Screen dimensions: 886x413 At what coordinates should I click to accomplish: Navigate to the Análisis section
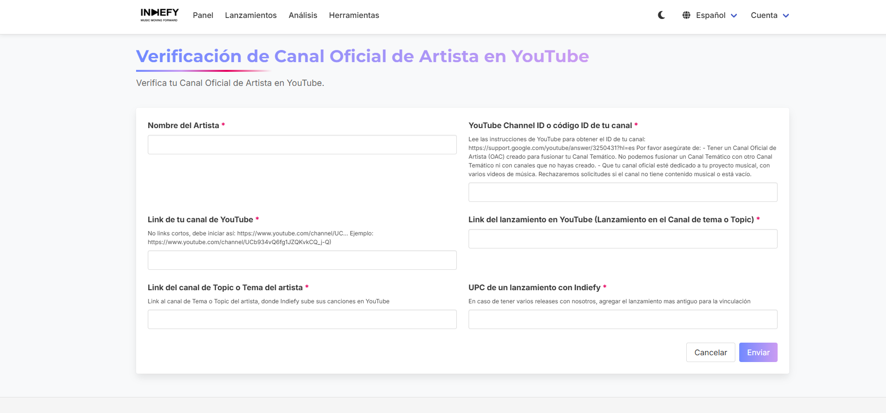pos(303,16)
